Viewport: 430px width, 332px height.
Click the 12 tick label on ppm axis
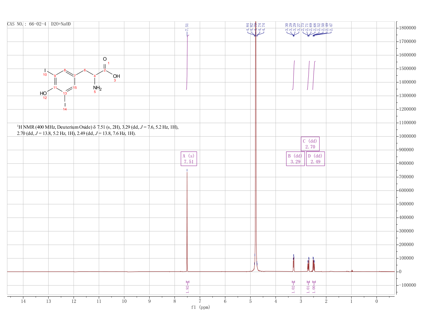pyautogui.click(x=74, y=302)
